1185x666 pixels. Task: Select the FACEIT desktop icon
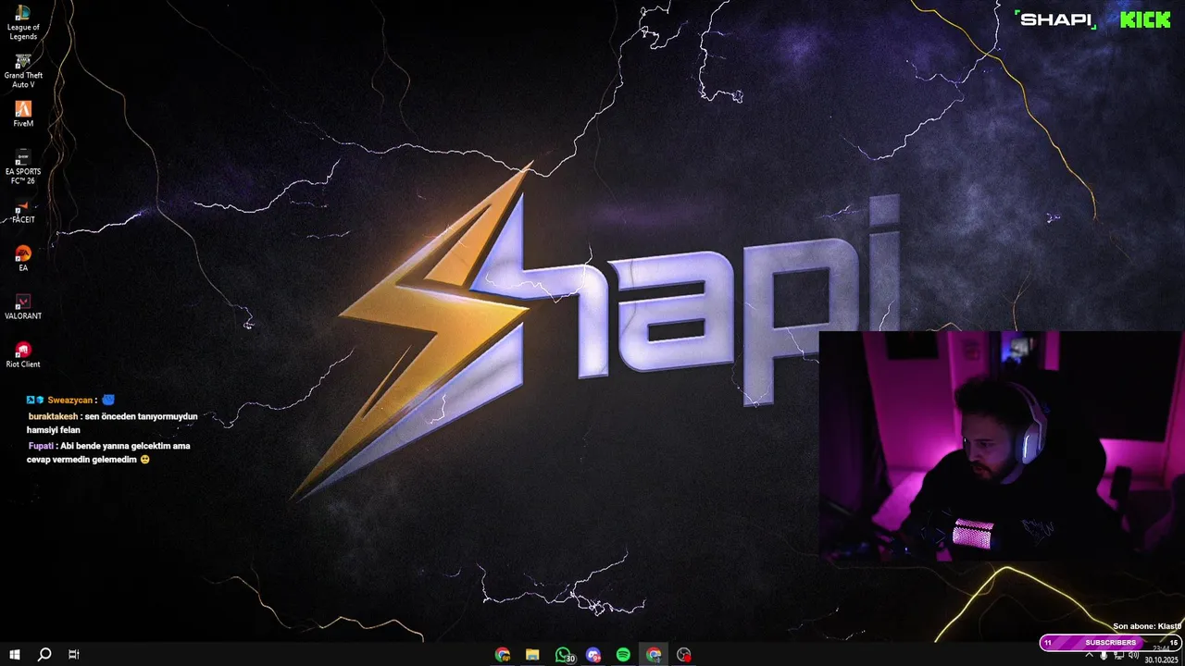pyautogui.click(x=23, y=212)
